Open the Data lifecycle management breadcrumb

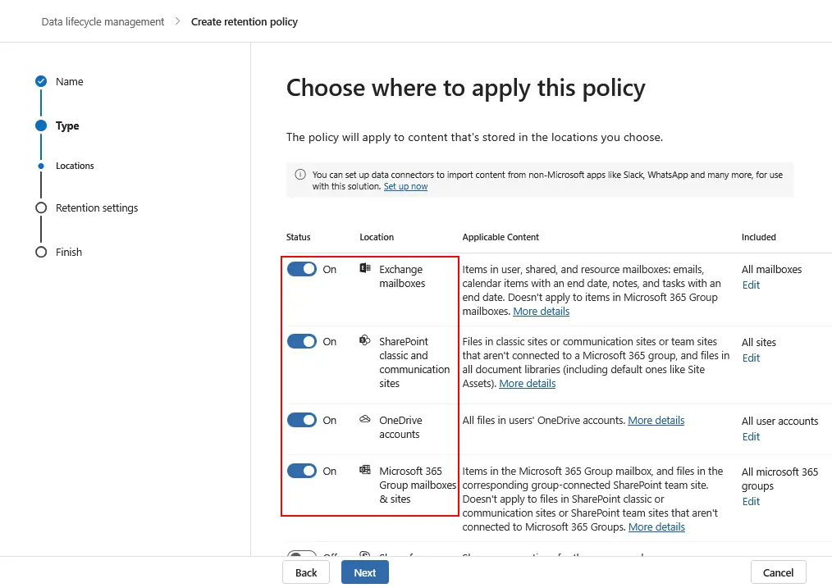point(102,21)
